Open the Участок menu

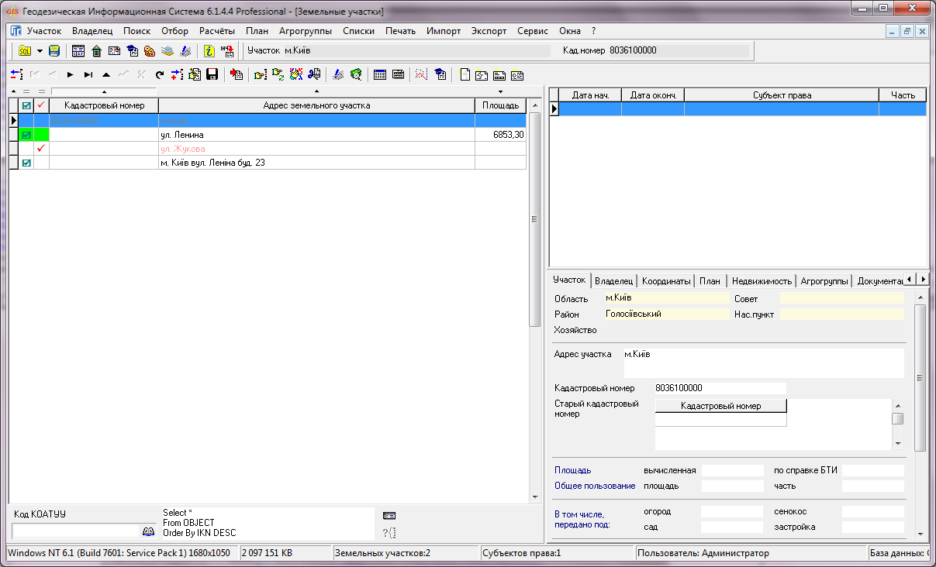click(44, 31)
